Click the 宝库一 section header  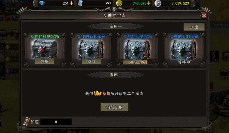(116, 26)
